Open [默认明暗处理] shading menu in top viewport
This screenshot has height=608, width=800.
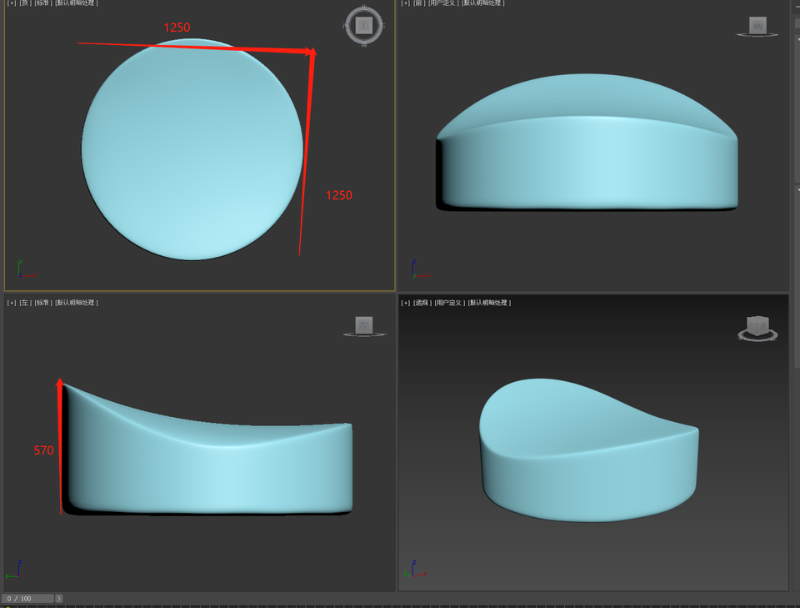click(x=77, y=3)
